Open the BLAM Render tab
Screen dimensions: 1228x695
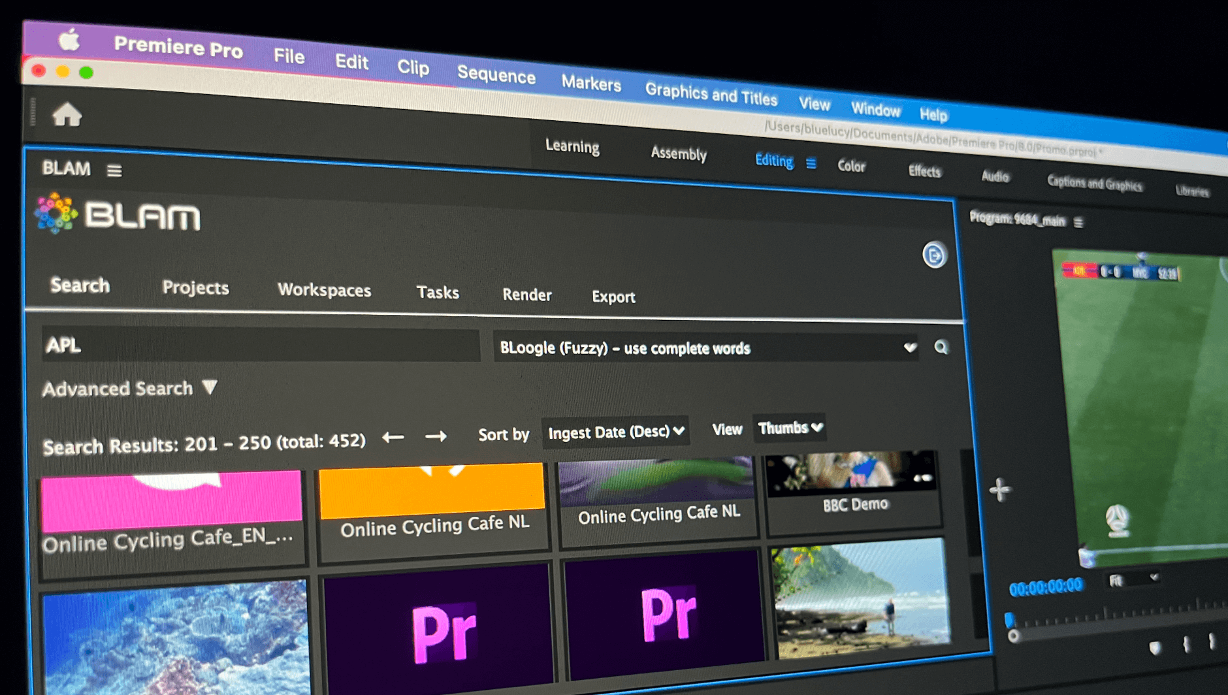pos(526,295)
